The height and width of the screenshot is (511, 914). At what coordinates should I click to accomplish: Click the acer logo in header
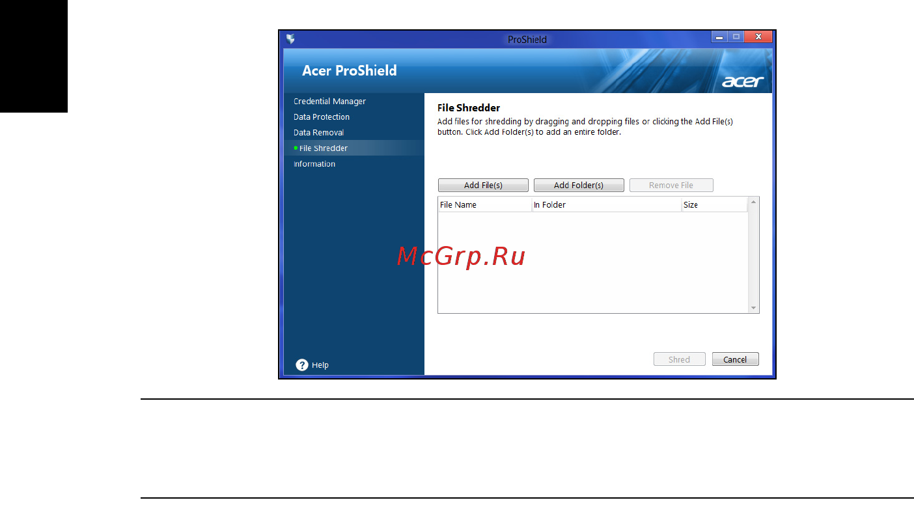click(x=743, y=82)
